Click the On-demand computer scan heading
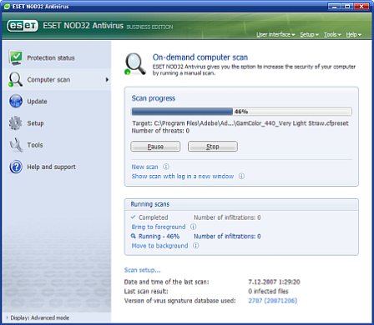 200,57
